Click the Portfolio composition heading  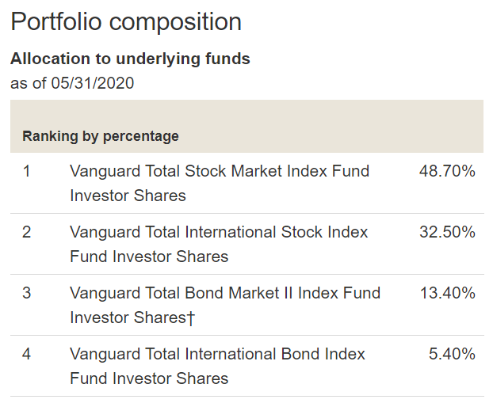click(x=126, y=22)
